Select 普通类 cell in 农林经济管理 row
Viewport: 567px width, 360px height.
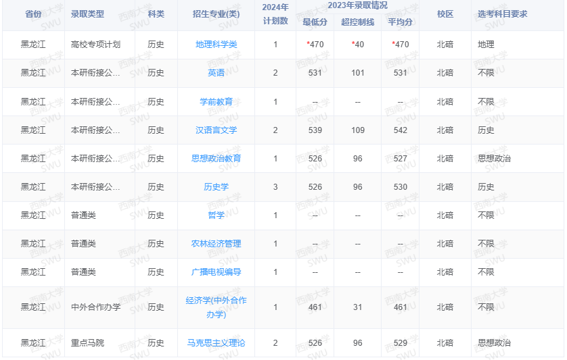83,244
